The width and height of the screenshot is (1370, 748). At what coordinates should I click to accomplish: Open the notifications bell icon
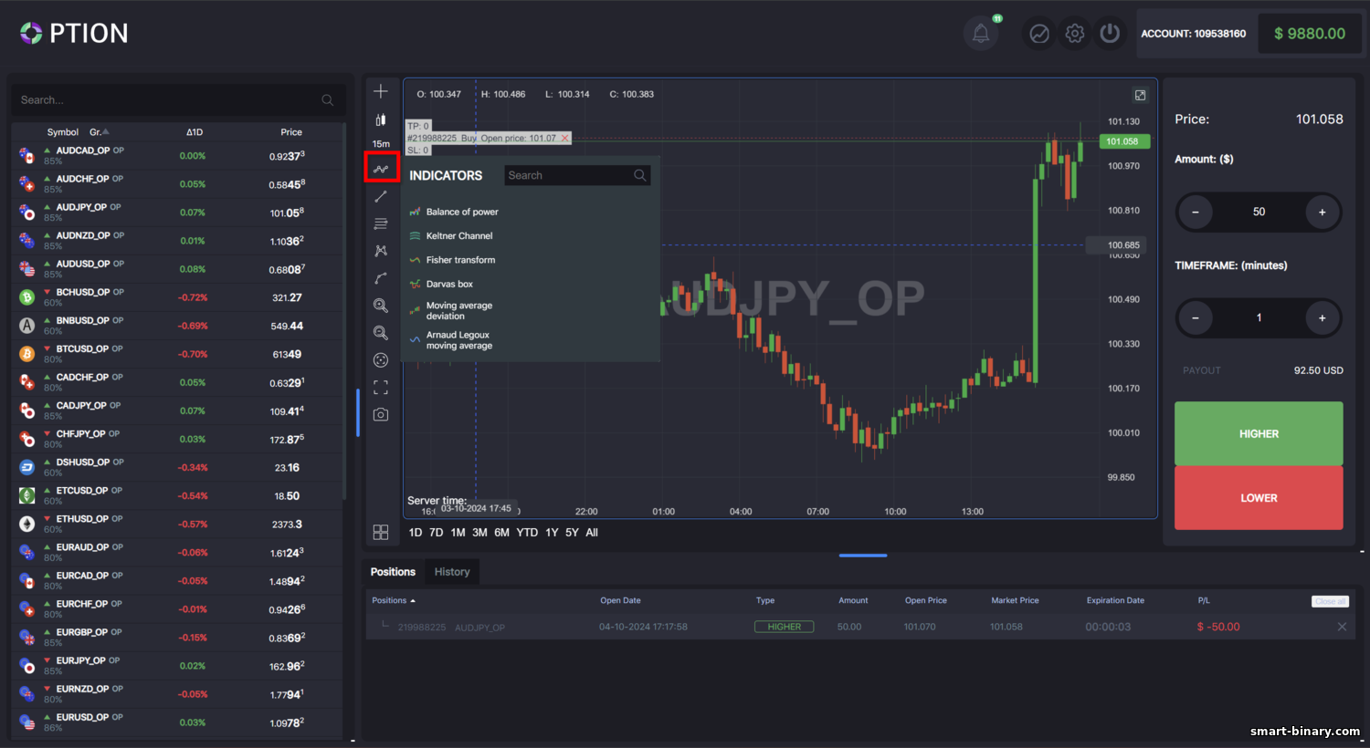(980, 34)
